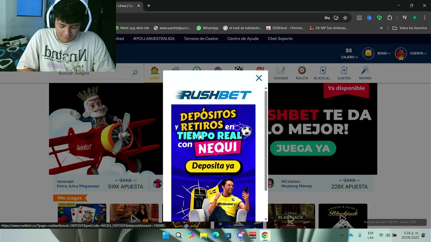
Task: Open a new Chrome tab
Action: pos(149,6)
